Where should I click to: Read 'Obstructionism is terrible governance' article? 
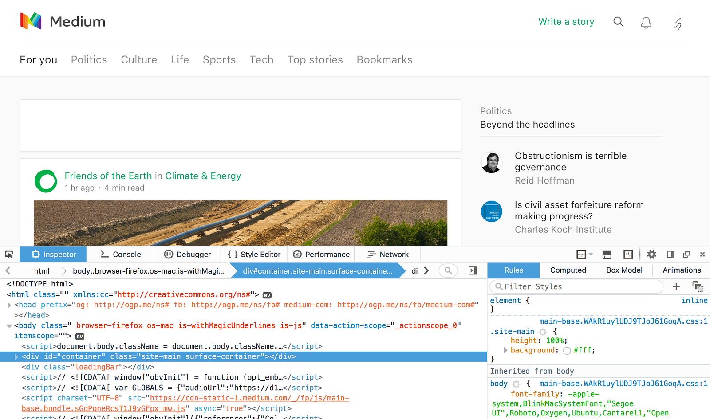pos(571,161)
